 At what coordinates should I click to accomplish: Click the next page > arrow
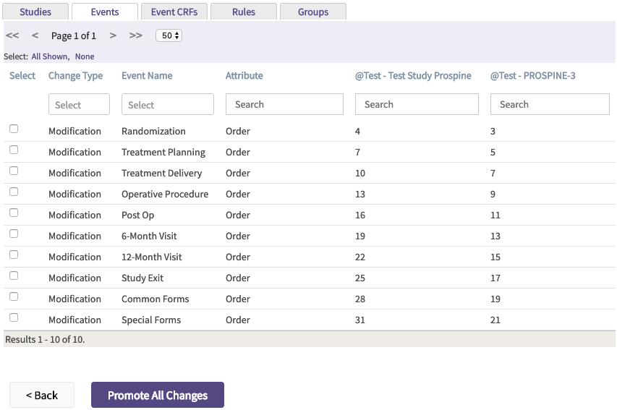point(113,35)
